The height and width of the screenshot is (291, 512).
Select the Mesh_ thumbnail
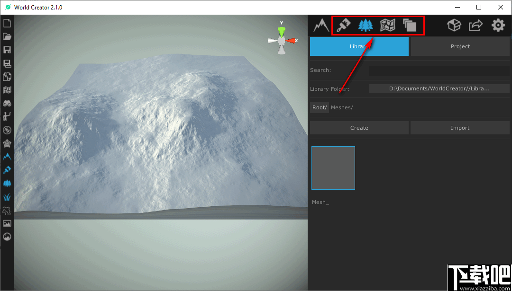[333, 168]
